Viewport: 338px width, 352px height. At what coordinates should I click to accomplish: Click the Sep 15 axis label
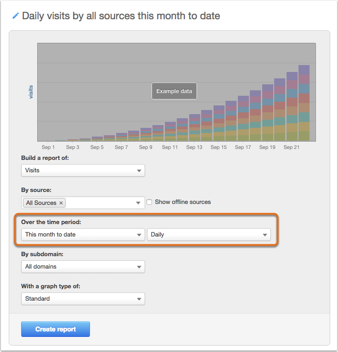tap(219, 147)
